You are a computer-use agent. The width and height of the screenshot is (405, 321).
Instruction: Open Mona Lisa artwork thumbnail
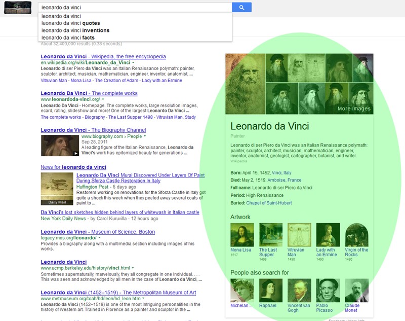click(242, 235)
